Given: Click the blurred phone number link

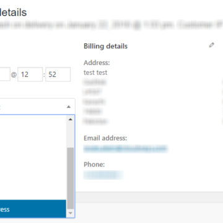Looking at the screenshot, I should pos(103,175).
